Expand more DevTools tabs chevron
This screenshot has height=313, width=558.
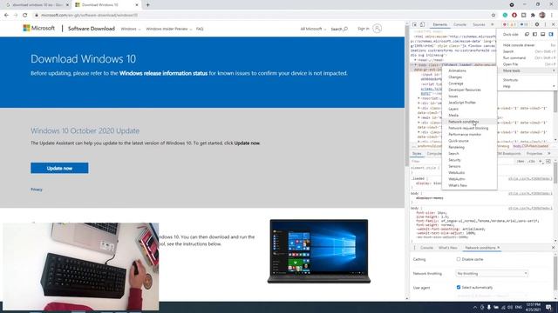click(x=492, y=24)
